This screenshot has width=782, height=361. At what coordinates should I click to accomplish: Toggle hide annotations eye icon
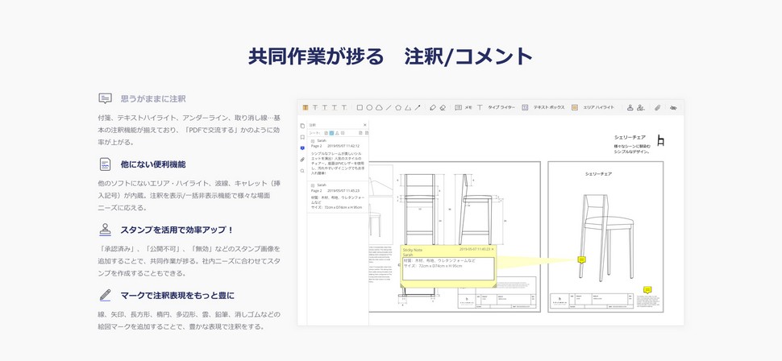[x=673, y=108]
